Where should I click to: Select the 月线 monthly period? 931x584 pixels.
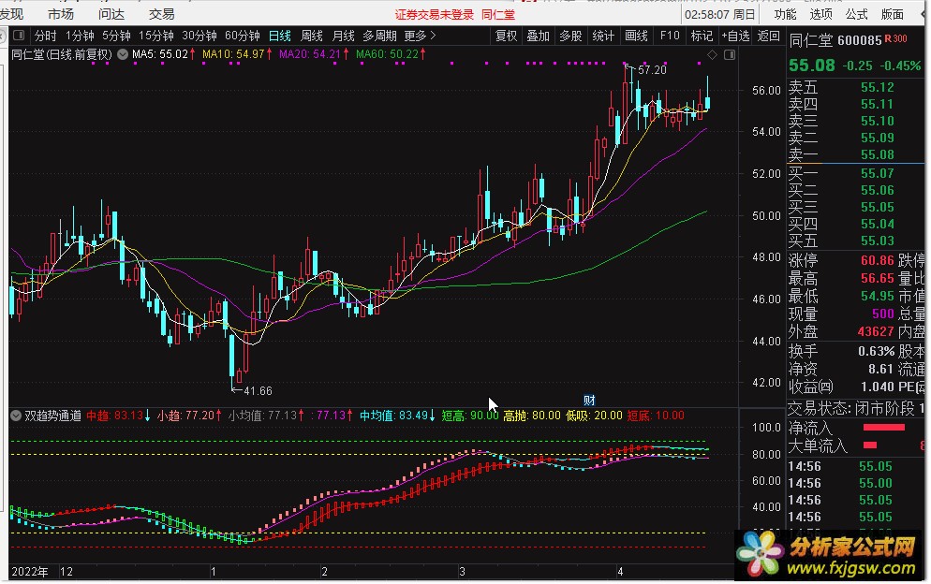(343, 36)
